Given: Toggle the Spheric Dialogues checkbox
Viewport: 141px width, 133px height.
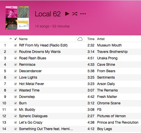Looking at the screenshot, I should [16, 116].
